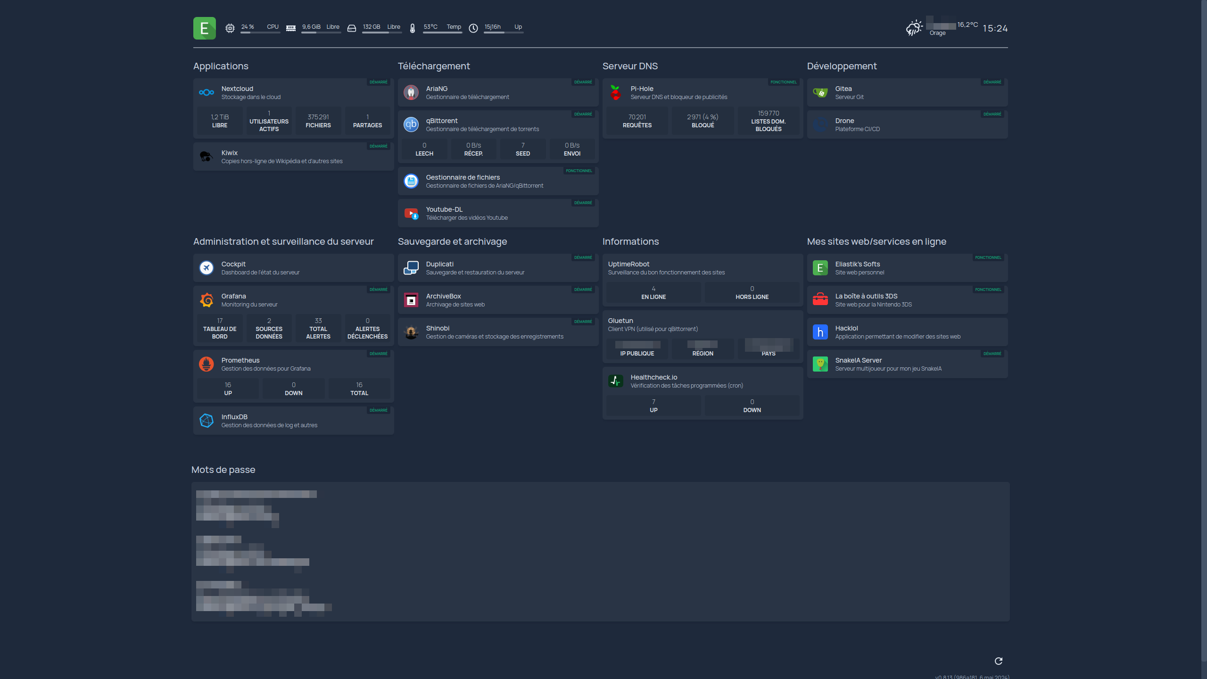Click the SnakeIA Server snake icon

point(820,364)
